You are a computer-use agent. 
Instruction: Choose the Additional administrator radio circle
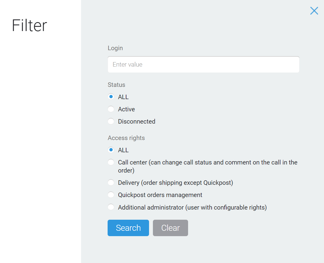(x=111, y=207)
